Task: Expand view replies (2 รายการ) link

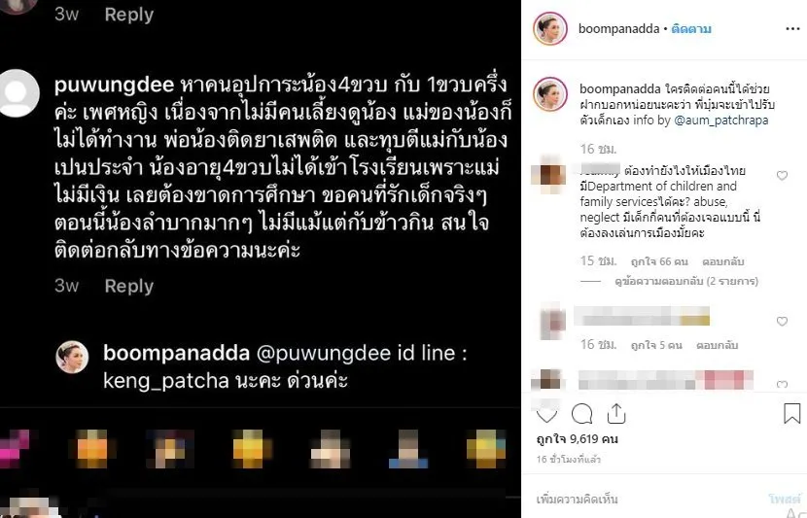Action: [686, 282]
